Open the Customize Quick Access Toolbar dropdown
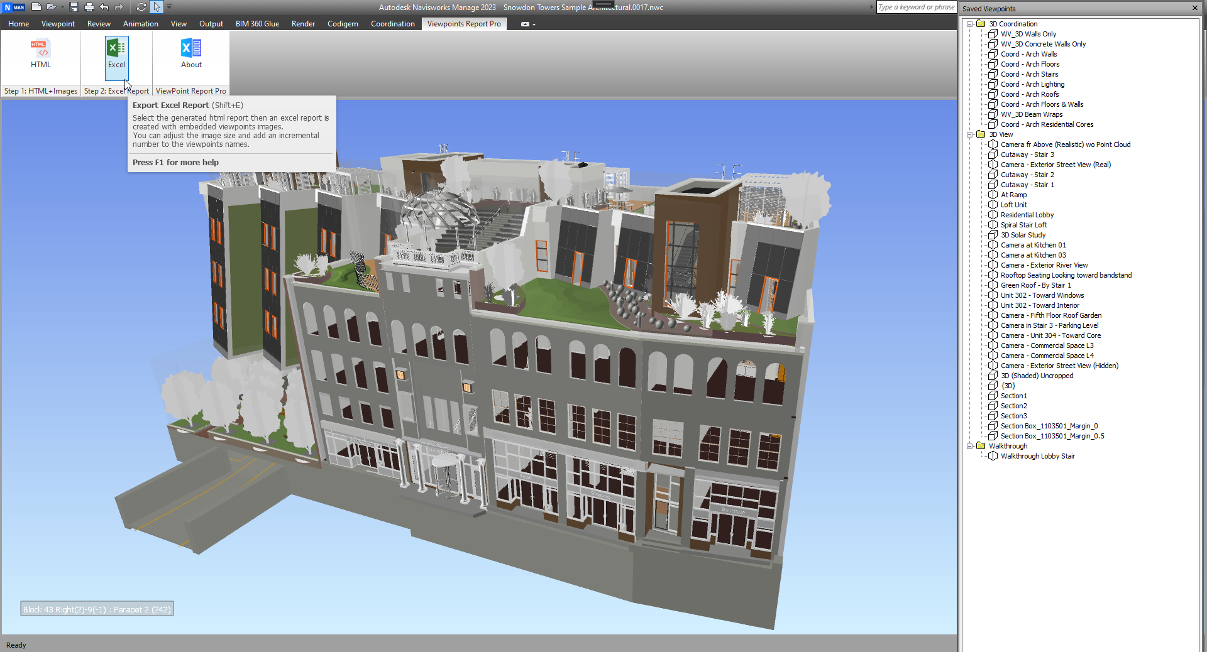Image resolution: width=1207 pixels, height=652 pixels. [x=169, y=7]
